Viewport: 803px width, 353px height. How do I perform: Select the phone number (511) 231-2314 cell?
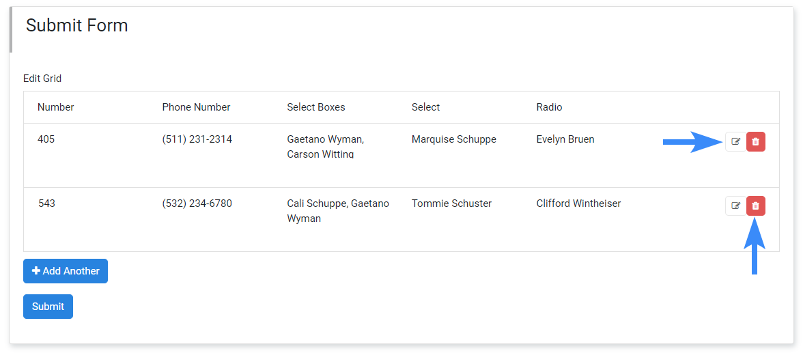tap(197, 139)
